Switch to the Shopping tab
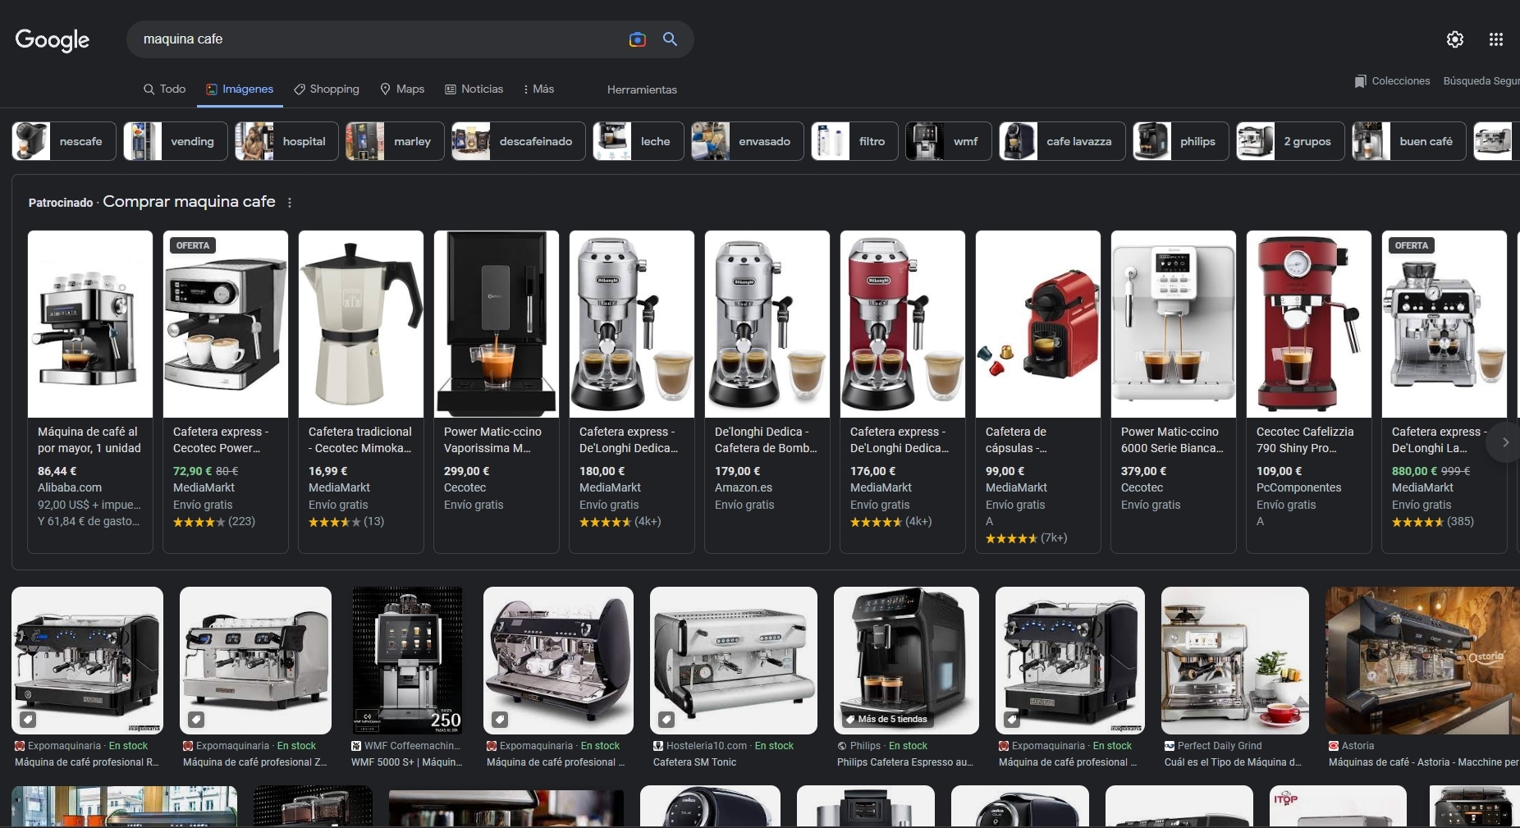The width and height of the screenshot is (1520, 828). [x=327, y=89]
